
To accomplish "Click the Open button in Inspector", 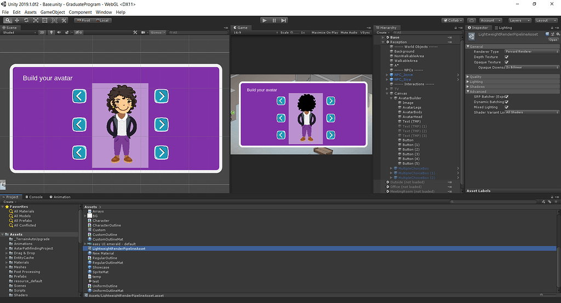I will (553, 40).
